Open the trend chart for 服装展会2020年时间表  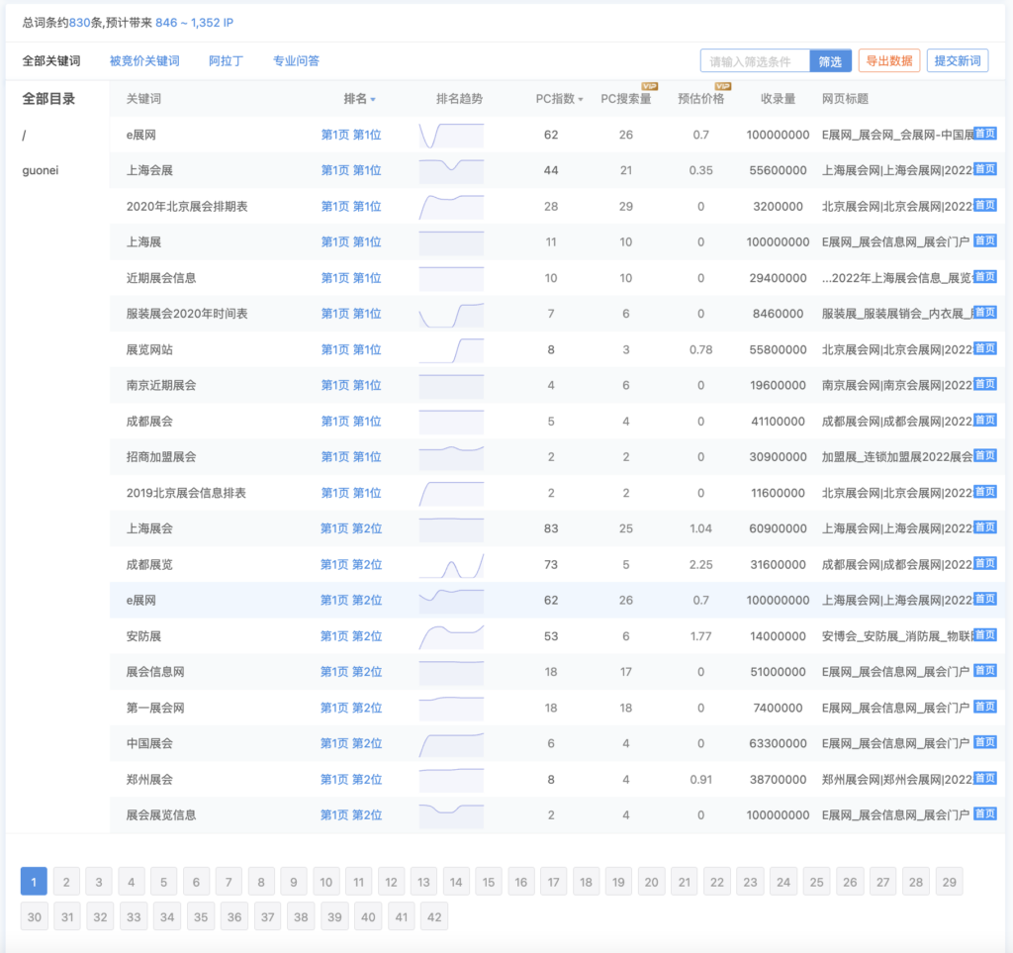pos(451,314)
